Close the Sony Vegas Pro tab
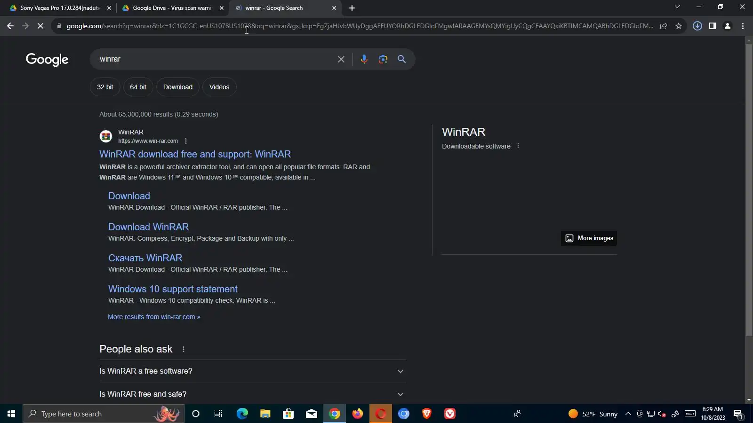This screenshot has width=753, height=423. [x=109, y=8]
